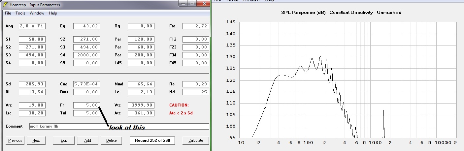
Task: Go to the Next record
Action: [36, 140]
